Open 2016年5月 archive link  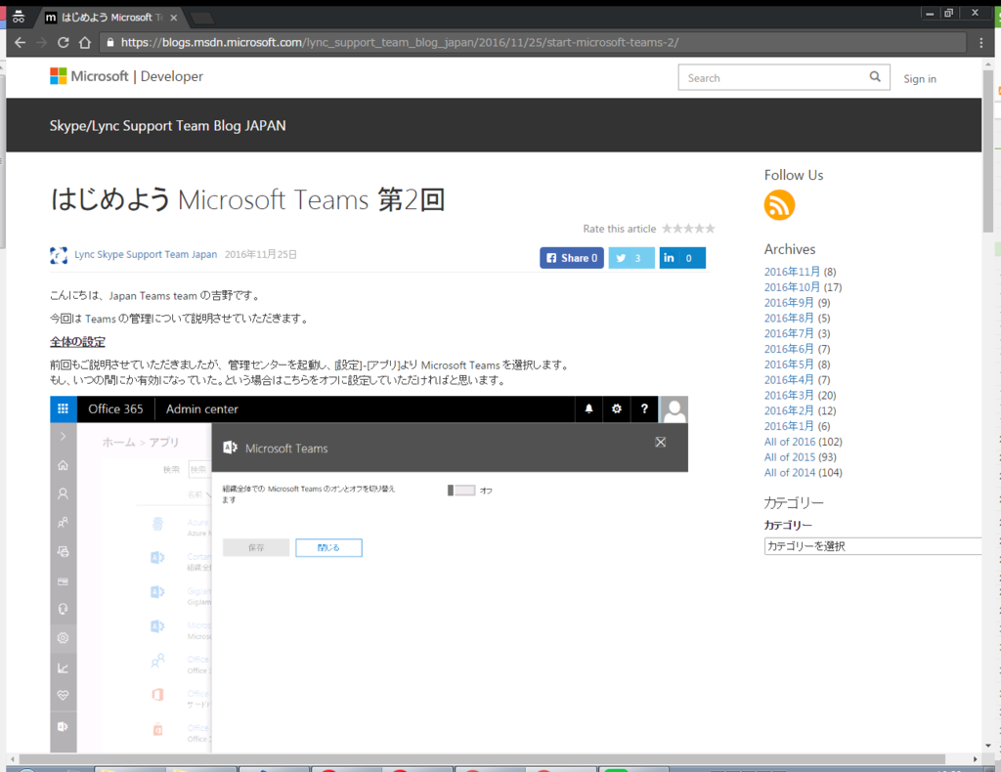click(x=789, y=365)
